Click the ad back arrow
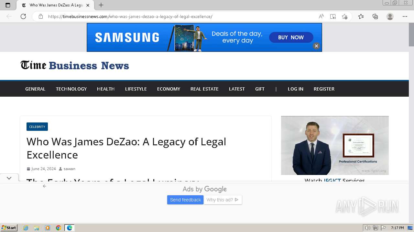 tap(45, 186)
